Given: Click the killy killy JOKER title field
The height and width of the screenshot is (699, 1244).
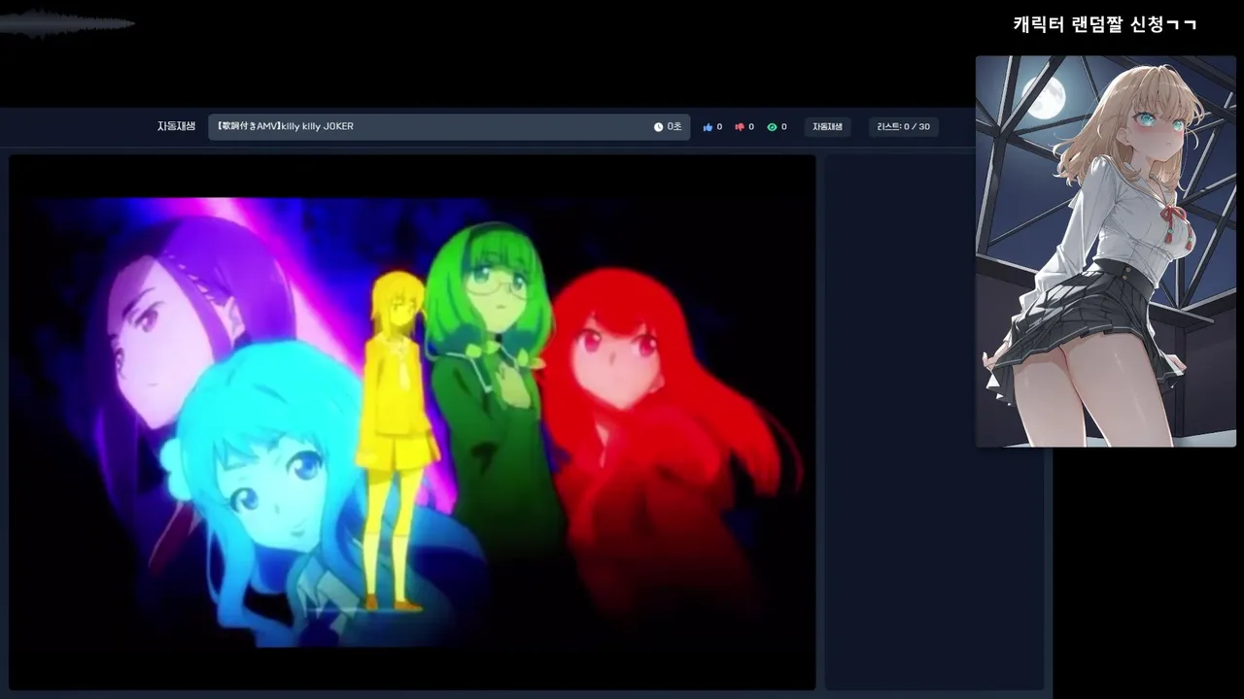Looking at the screenshot, I should tap(449, 127).
